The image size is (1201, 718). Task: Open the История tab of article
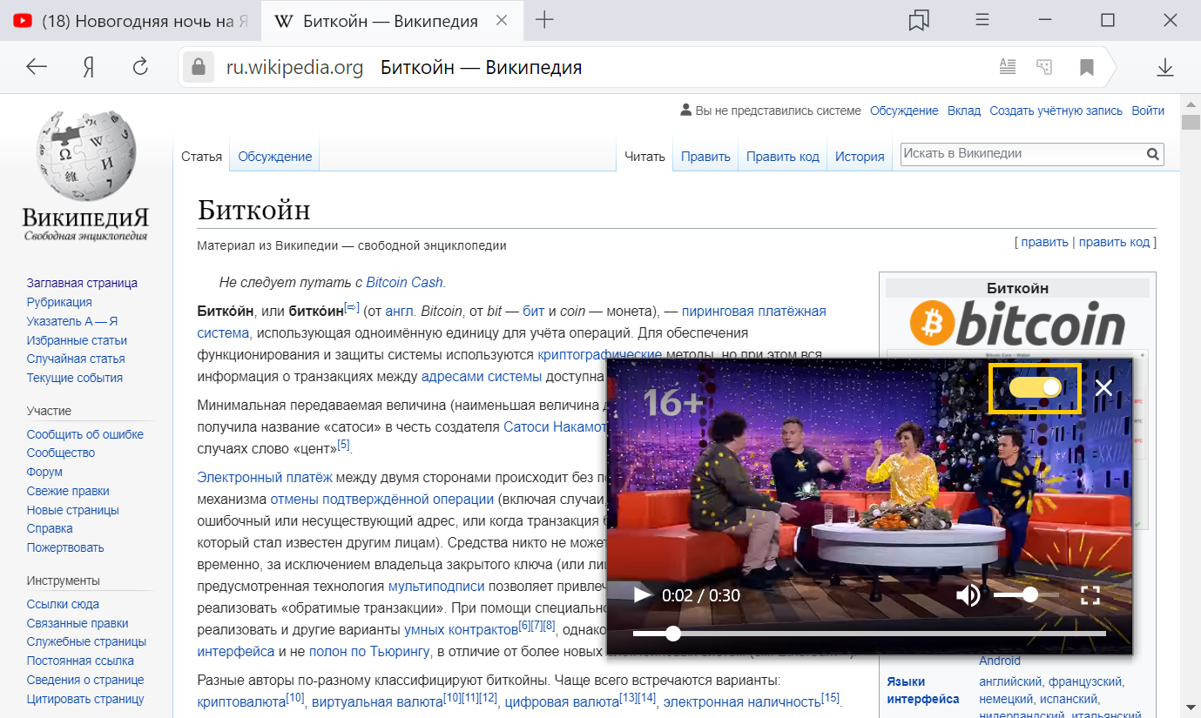click(x=860, y=157)
